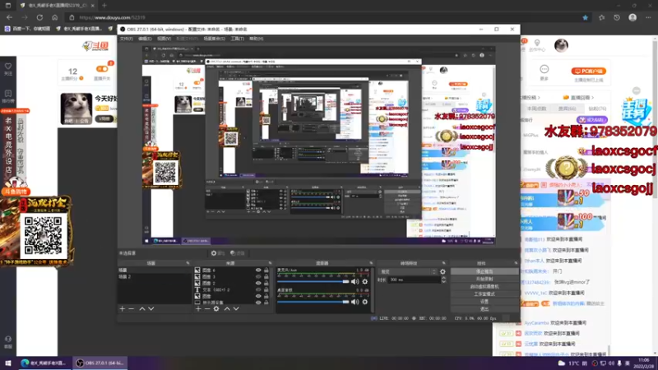Pop out the Audio Mixer dock panel
658x370 pixels.
[371, 263]
